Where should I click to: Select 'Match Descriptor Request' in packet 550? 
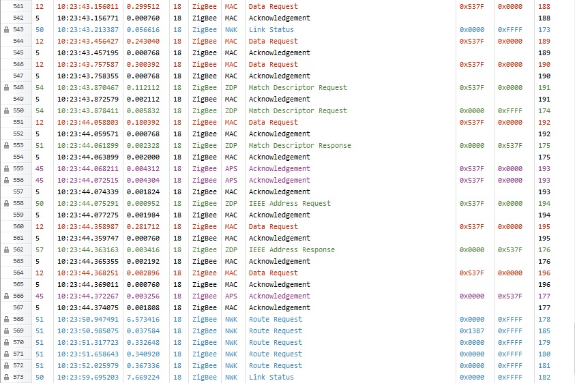[297, 110]
